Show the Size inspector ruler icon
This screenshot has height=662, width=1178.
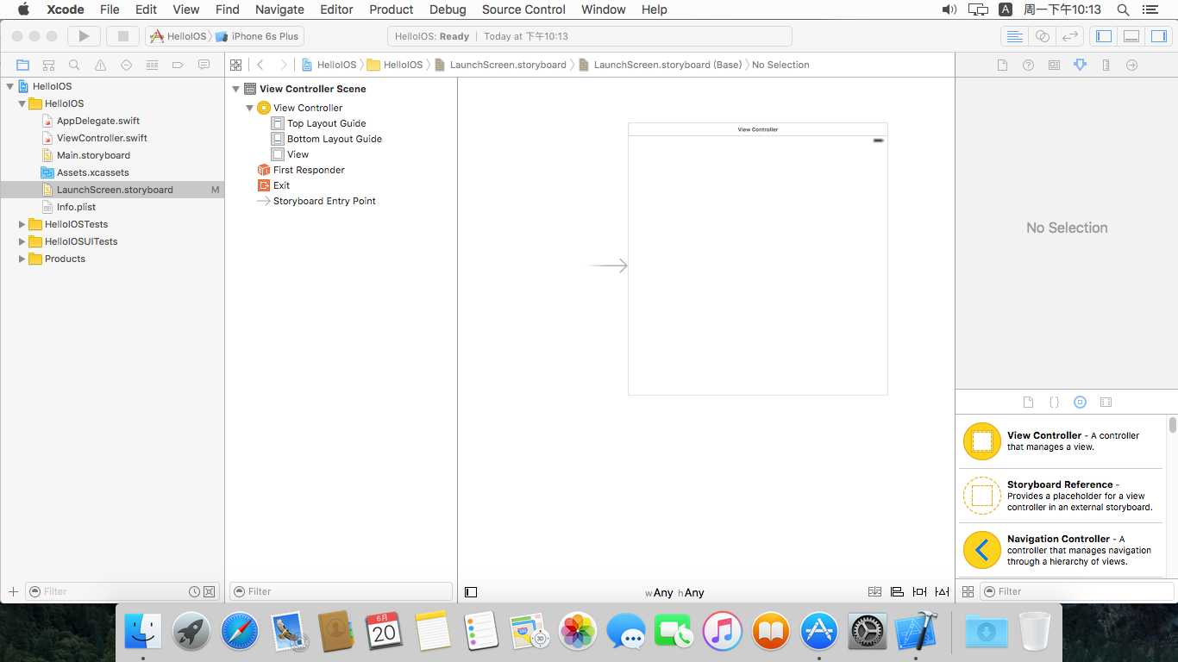tap(1106, 65)
